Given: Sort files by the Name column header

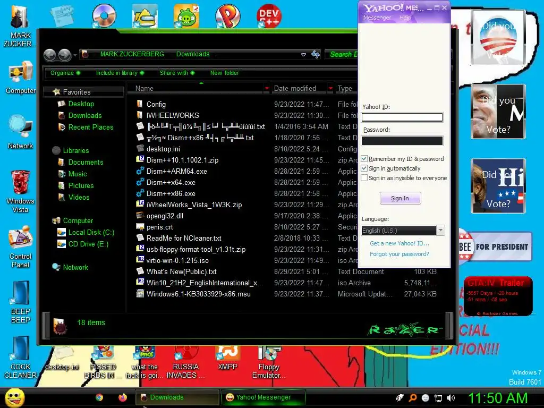Looking at the screenshot, I should [x=195, y=89].
